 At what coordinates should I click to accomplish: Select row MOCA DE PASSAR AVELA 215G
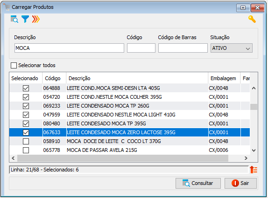click(130, 150)
